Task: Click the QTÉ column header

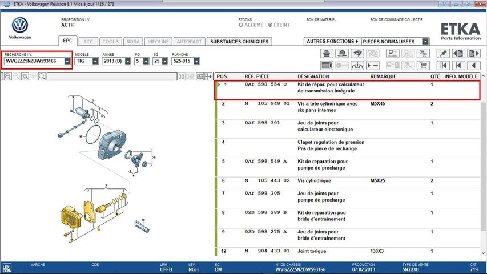Action: point(435,76)
